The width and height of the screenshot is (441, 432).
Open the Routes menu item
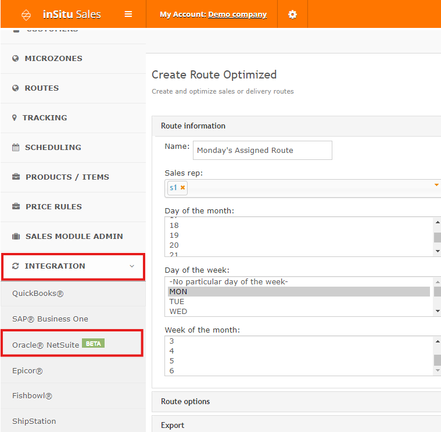pyautogui.click(x=73, y=88)
